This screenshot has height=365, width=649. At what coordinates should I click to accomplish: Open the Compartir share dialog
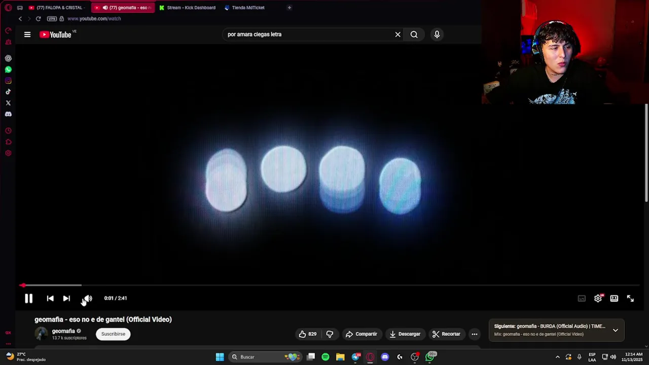[x=362, y=334]
